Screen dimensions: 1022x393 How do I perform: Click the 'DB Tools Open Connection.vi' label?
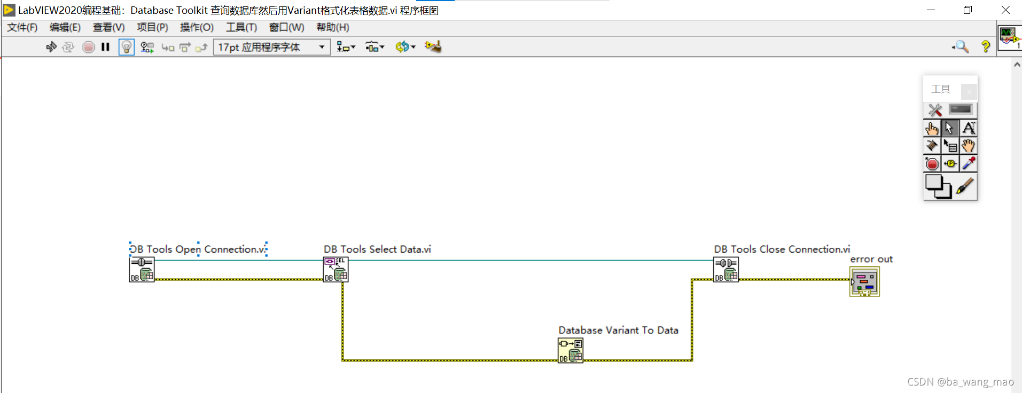pos(198,249)
